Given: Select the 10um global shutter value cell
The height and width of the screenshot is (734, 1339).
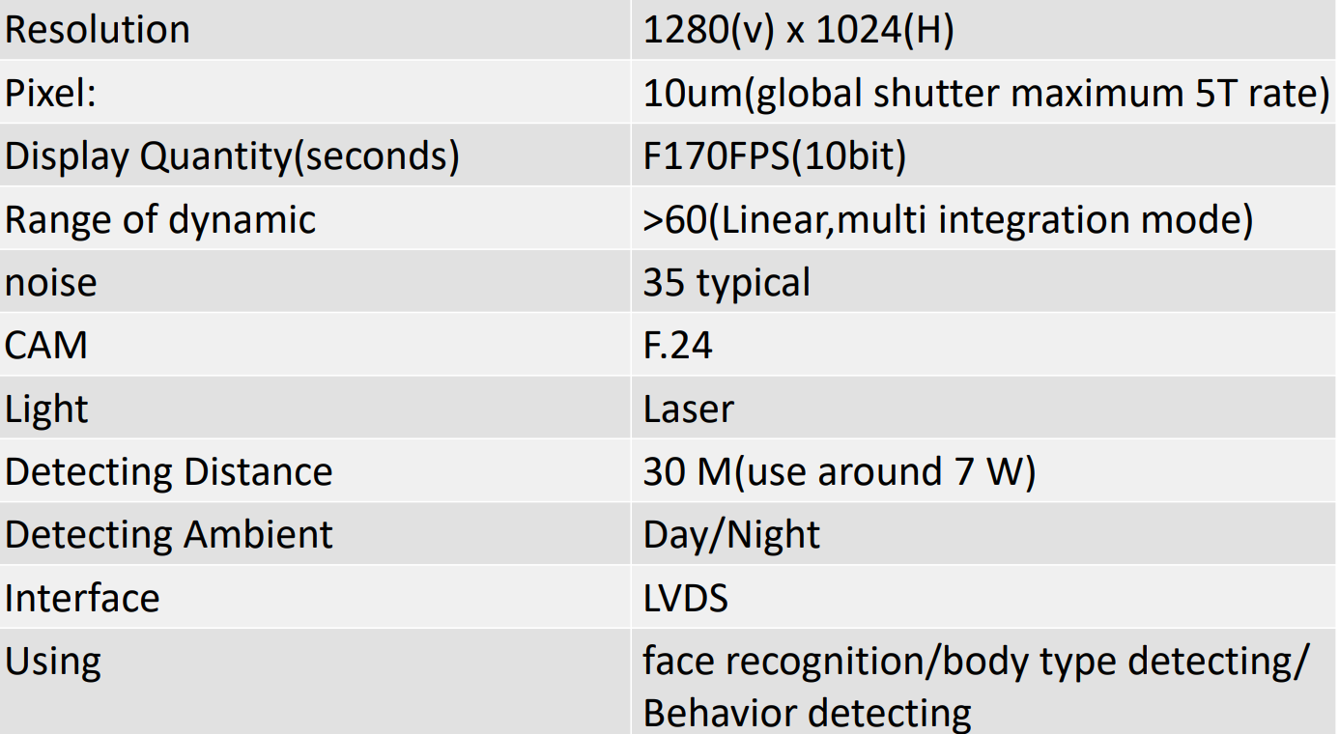Looking at the screenshot, I should pyautogui.click(x=985, y=93).
